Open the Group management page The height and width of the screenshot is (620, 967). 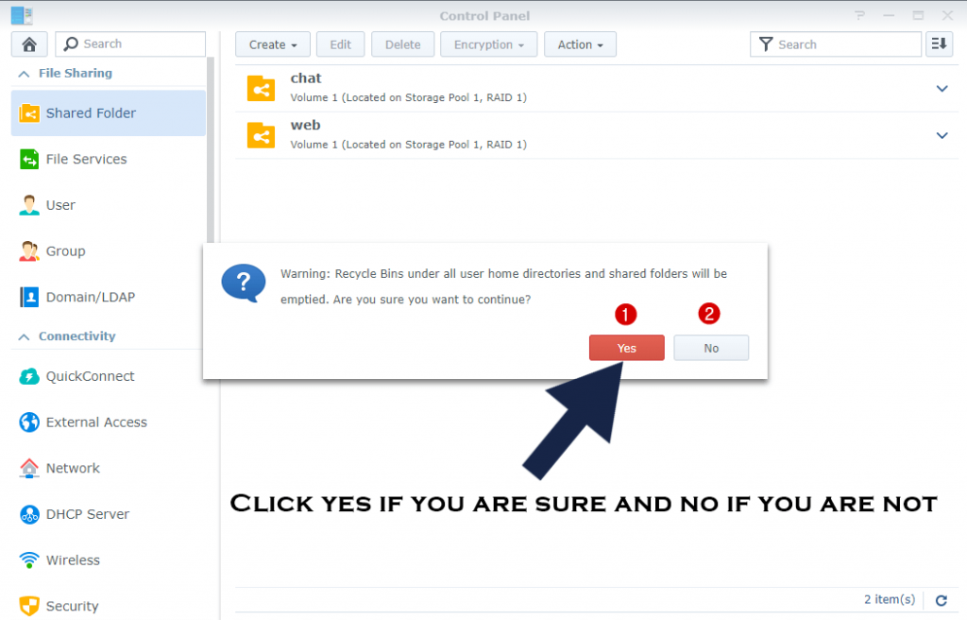[66, 250]
